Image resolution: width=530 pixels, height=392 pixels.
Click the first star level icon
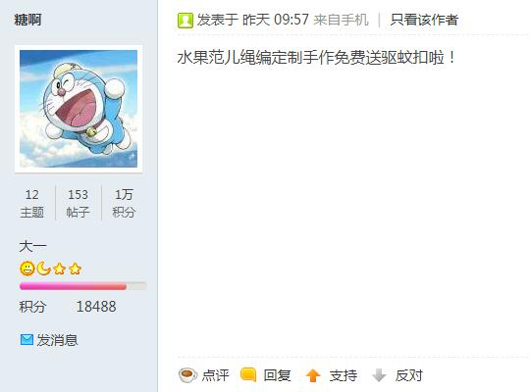60,269
